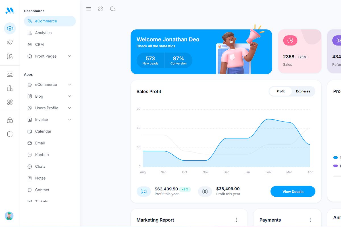Open the split layout icon in mini sidebar
This screenshot has height=227, width=341.
10,134
